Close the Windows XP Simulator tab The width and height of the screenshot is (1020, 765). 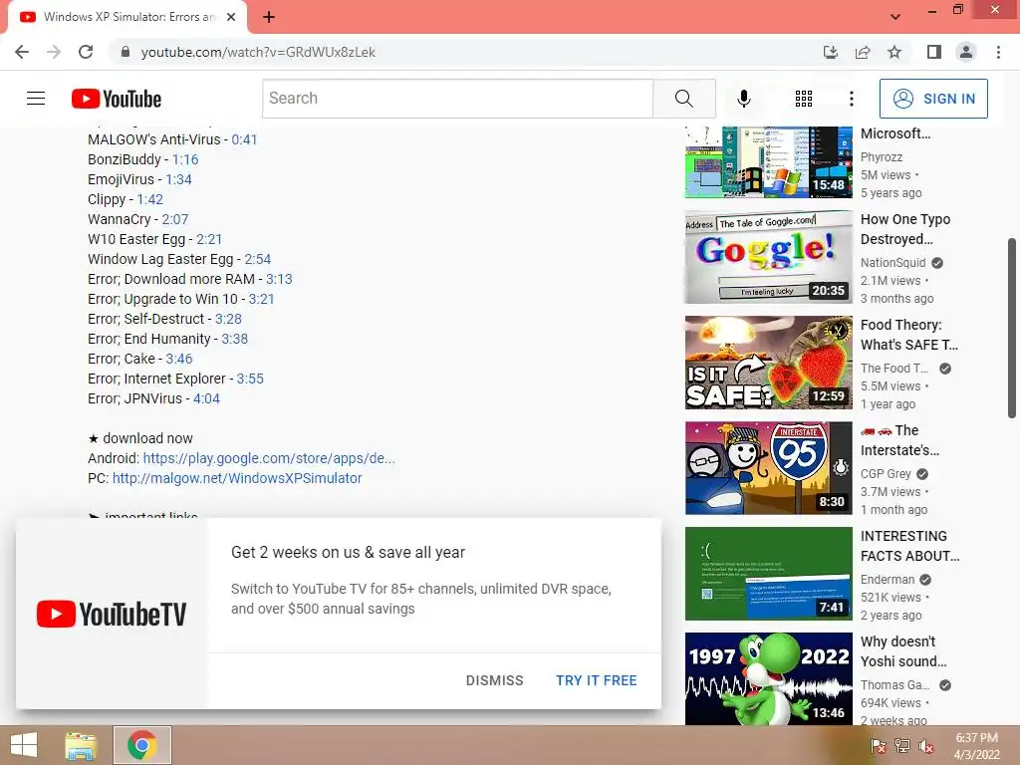[231, 17]
